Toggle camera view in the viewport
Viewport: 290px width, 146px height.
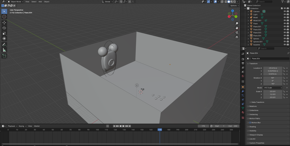pyautogui.click(x=237, y=32)
